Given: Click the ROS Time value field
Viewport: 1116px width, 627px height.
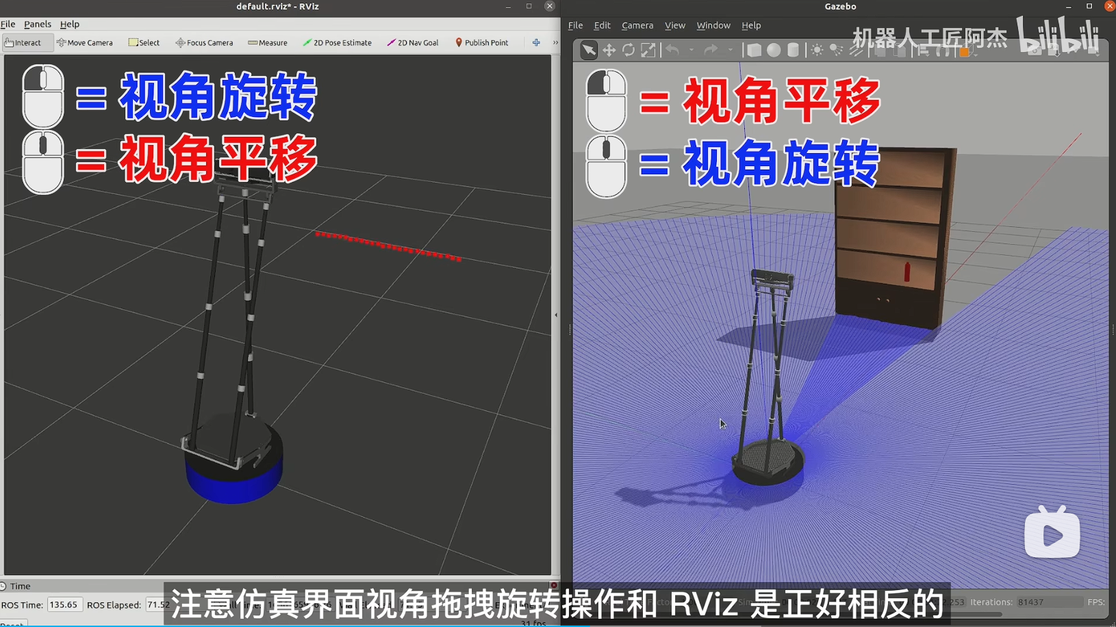Looking at the screenshot, I should click(64, 604).
